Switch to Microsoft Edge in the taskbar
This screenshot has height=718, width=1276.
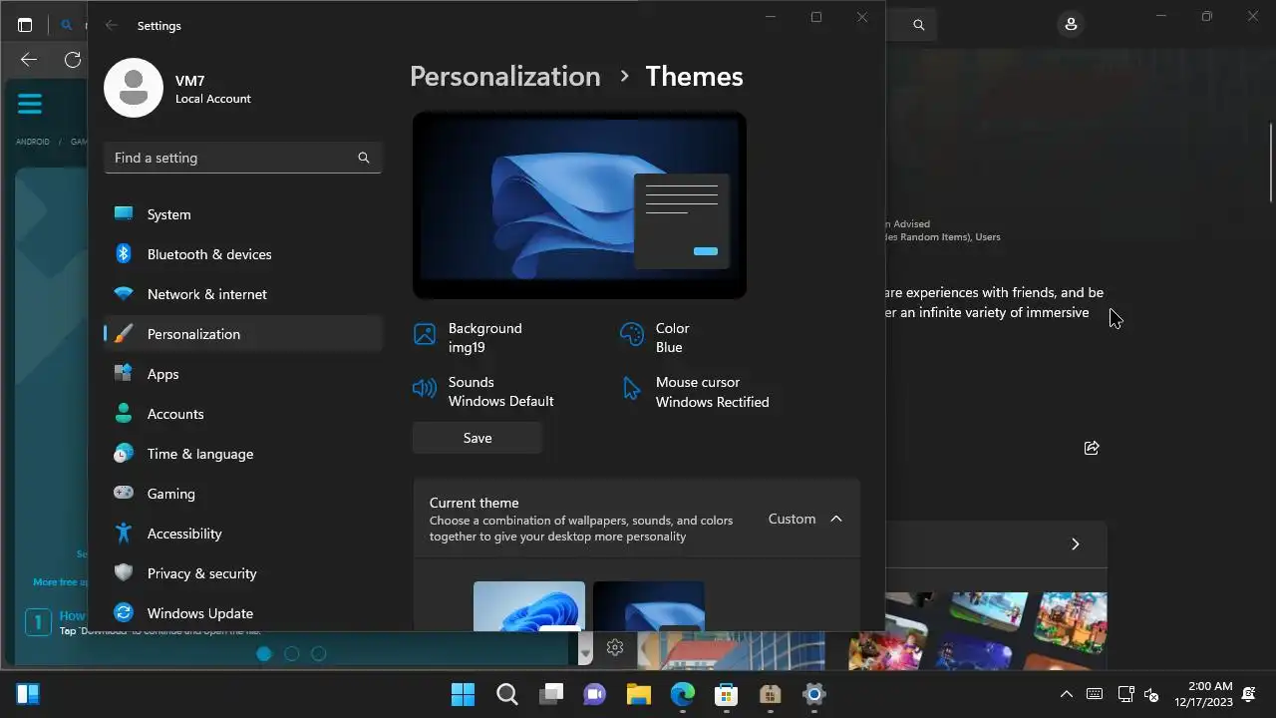coord(683,694)
